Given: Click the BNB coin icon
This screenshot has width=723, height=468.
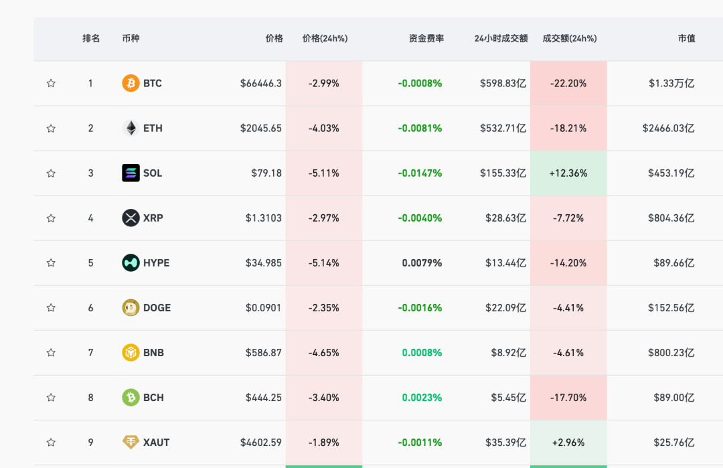Looking at the screenshot, I should pos(131,353).
